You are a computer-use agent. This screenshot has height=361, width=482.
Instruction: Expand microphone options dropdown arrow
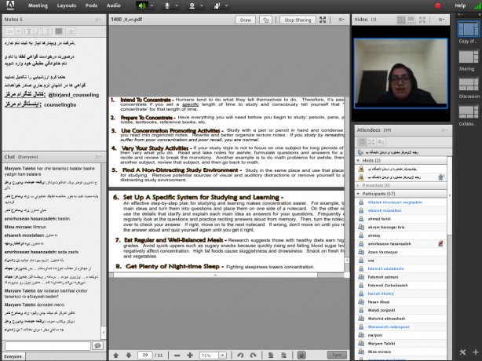[x=177, y=5]
